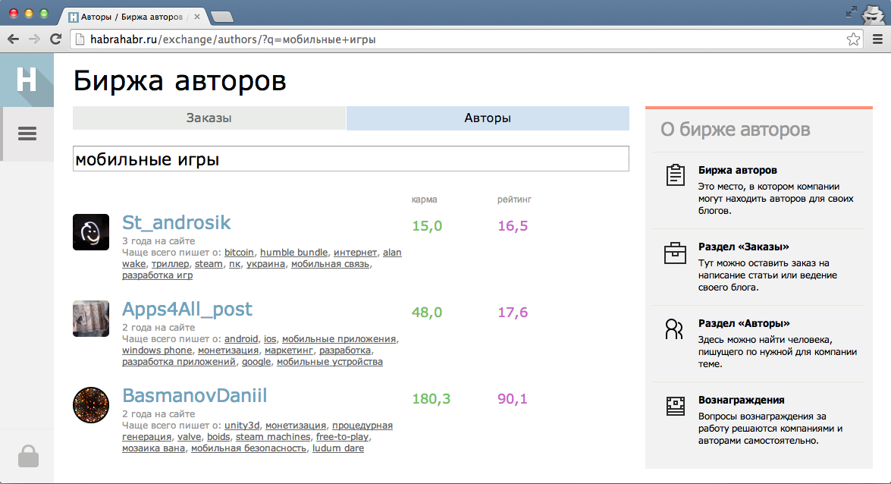Click the fullscreen arrows icon
Image resolution: width=891 pixels, height=484 pixels.
[x=851, y=11]
